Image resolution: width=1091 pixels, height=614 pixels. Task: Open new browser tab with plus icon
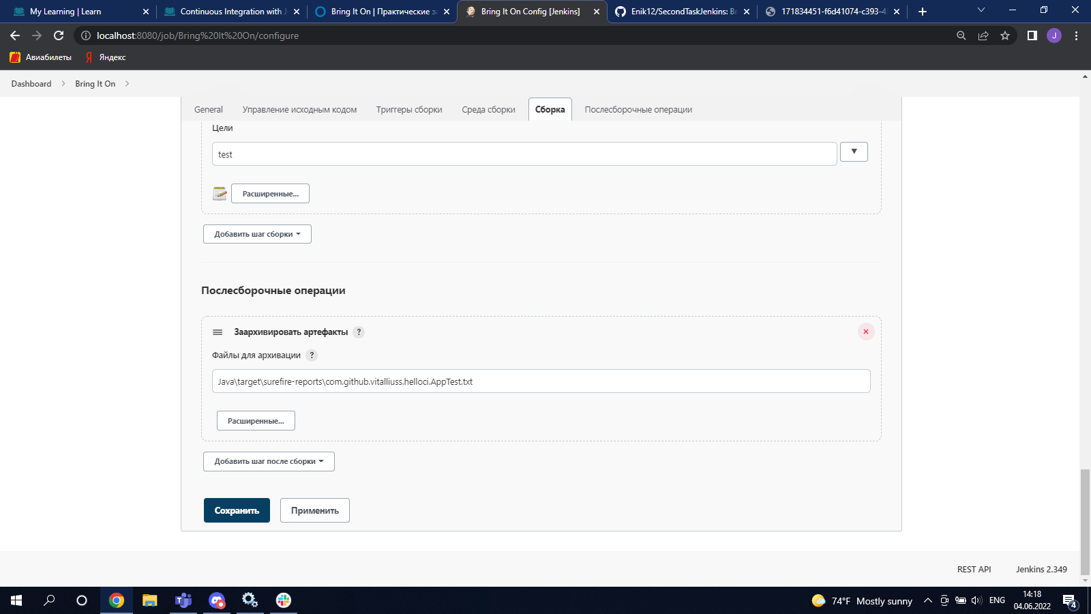coord(923,12)
